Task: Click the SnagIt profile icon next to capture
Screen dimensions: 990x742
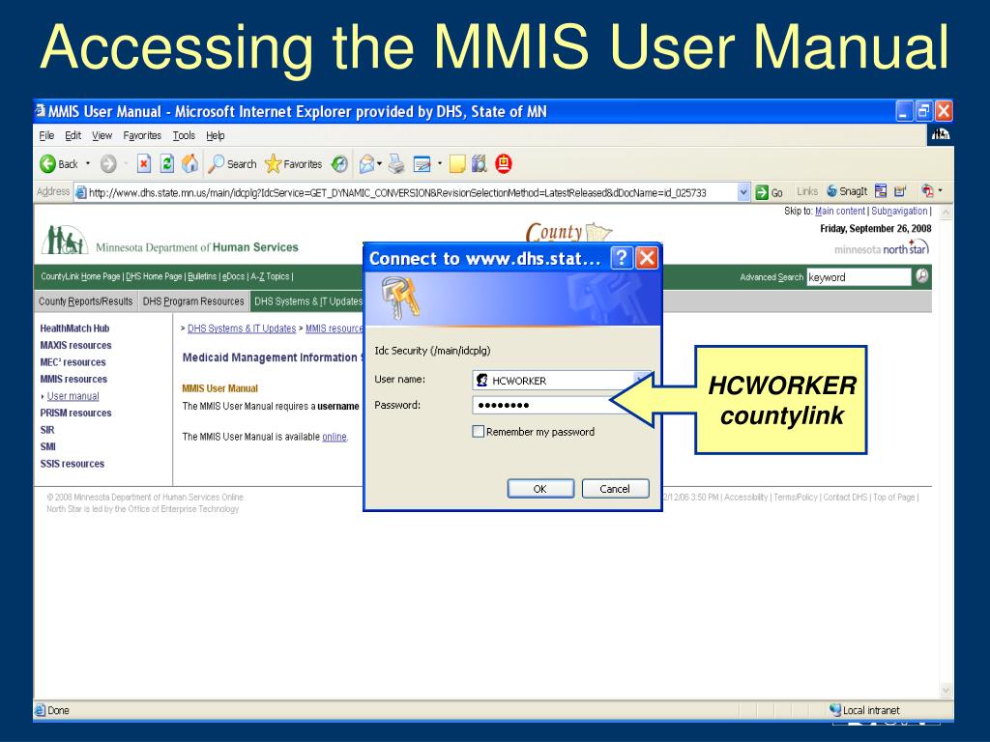Action: click(x=900, y=191)
